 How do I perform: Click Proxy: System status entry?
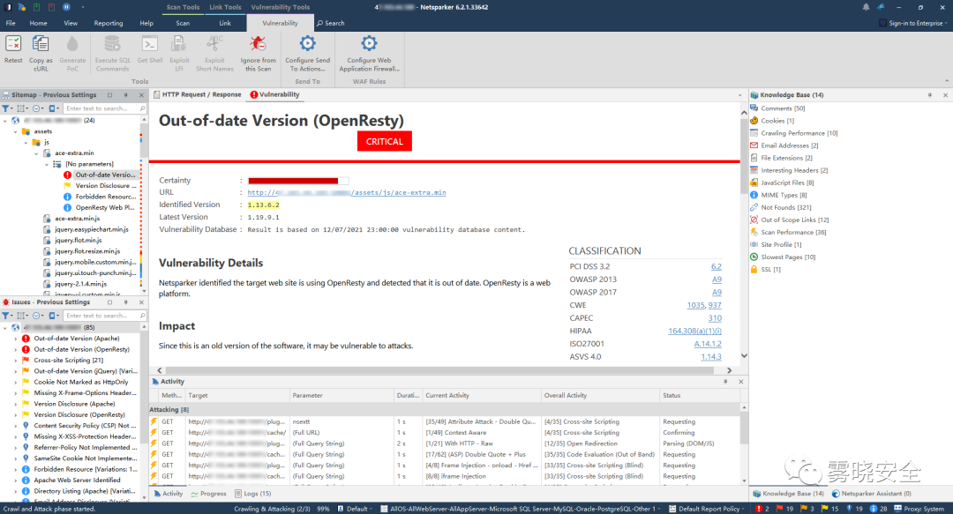click(x=919, y=509)
